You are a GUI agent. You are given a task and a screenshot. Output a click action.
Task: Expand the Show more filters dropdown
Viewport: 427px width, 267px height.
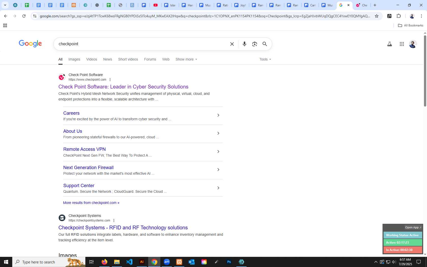(186, 59)
